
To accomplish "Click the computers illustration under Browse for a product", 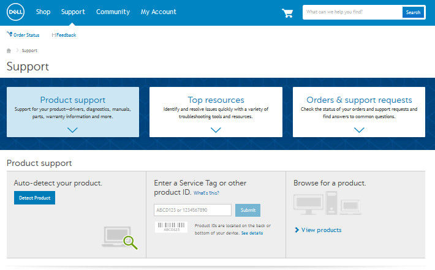I will click(327, 203).
